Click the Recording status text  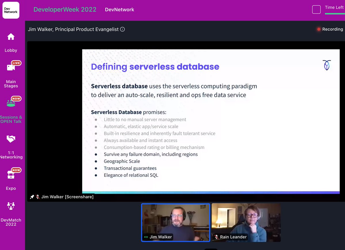click(332, 29)
